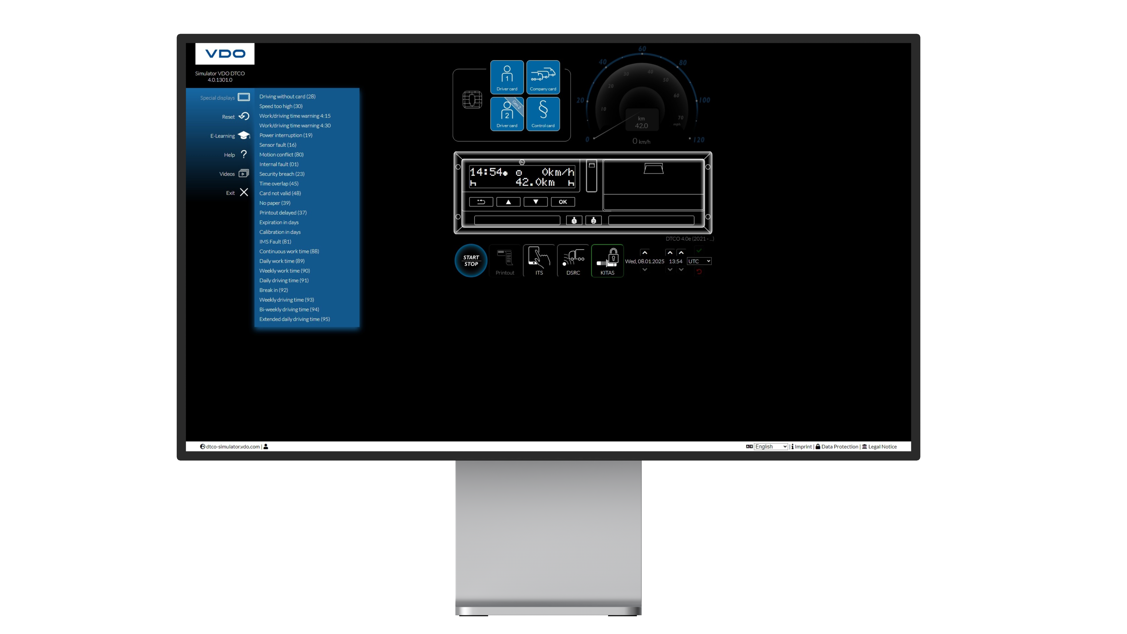1127x634 pixels.
Task: Select Motion conflict (80) from the list
Action: pos(281,154)
